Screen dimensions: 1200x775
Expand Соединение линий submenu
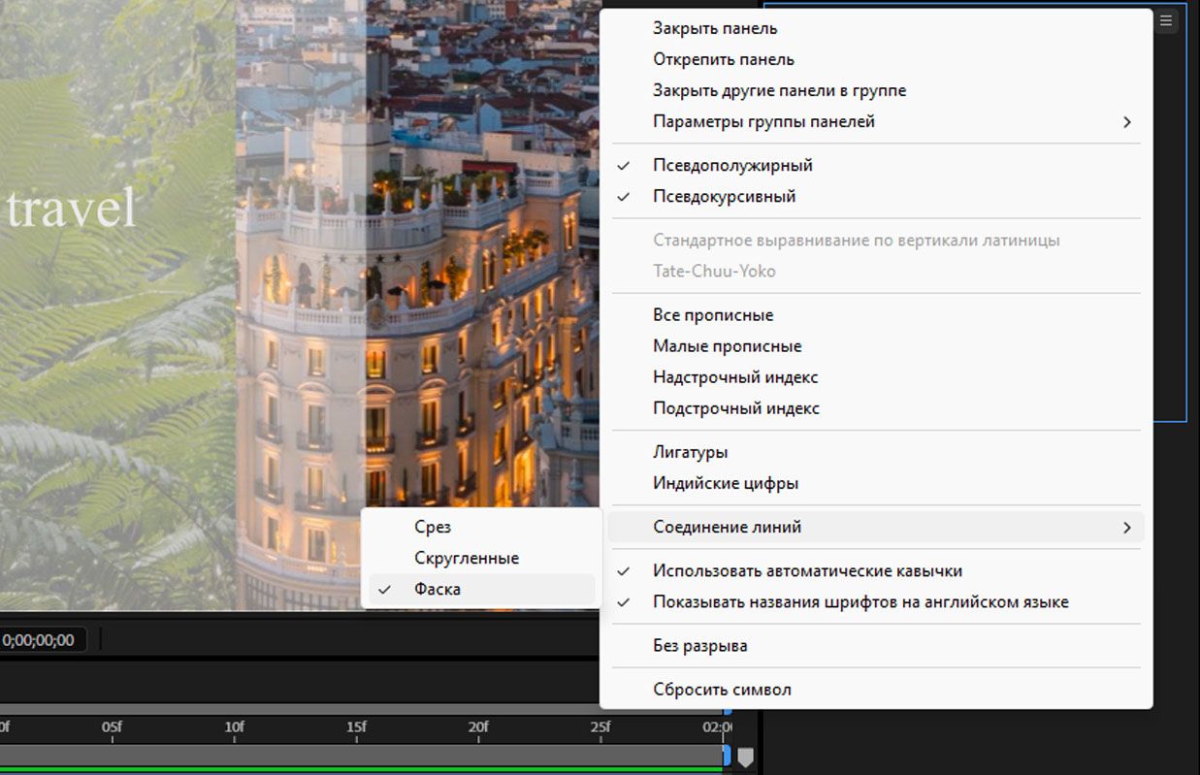tap(876, 528)
